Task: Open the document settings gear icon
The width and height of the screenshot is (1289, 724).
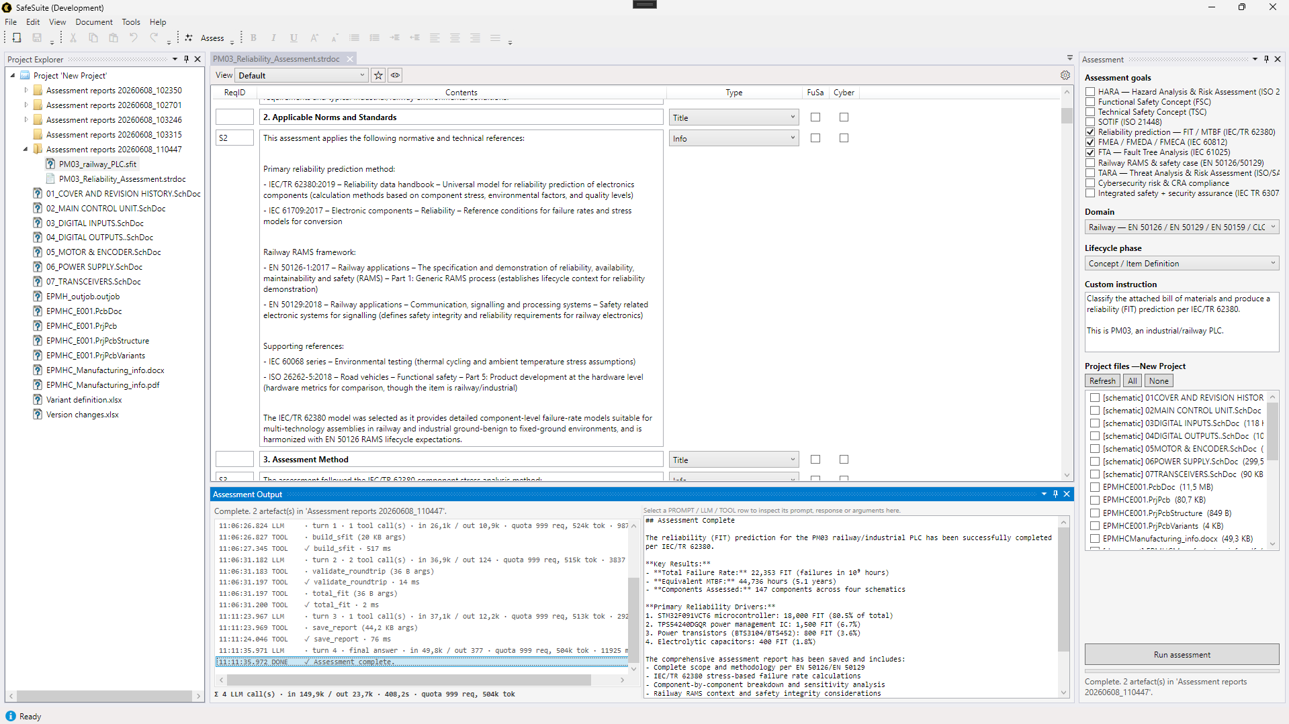Action: (x=1065, y=75)
